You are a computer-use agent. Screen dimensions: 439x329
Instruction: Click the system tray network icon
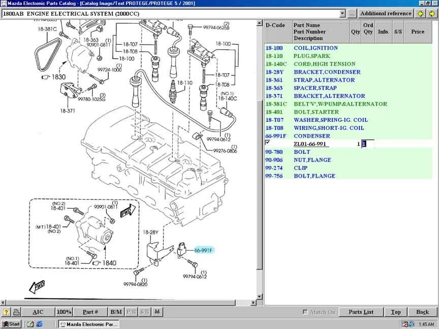pyautogui.click(x=411, y=324)
